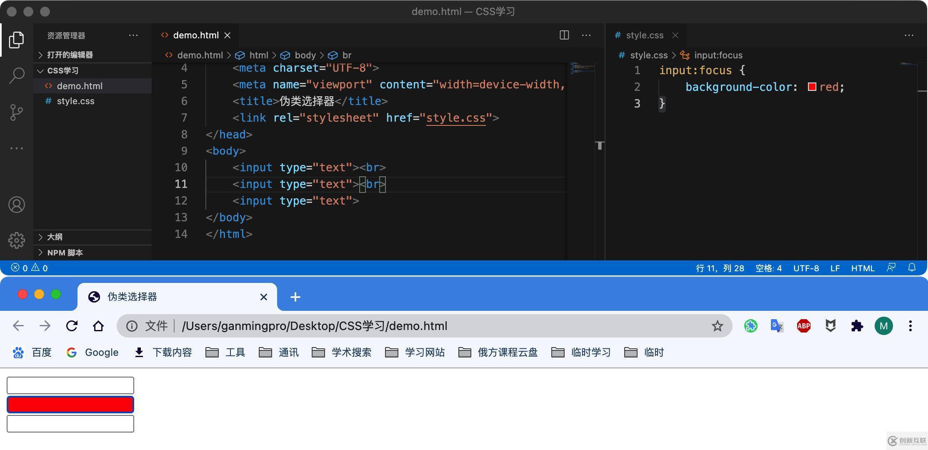Bookmark this page with the star icon

coord(717,326)
